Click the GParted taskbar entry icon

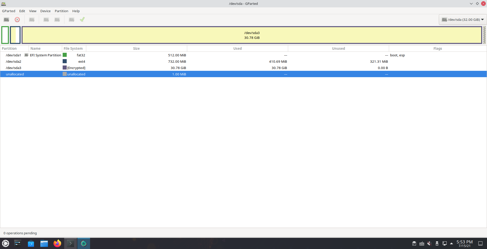click(84, 243)
